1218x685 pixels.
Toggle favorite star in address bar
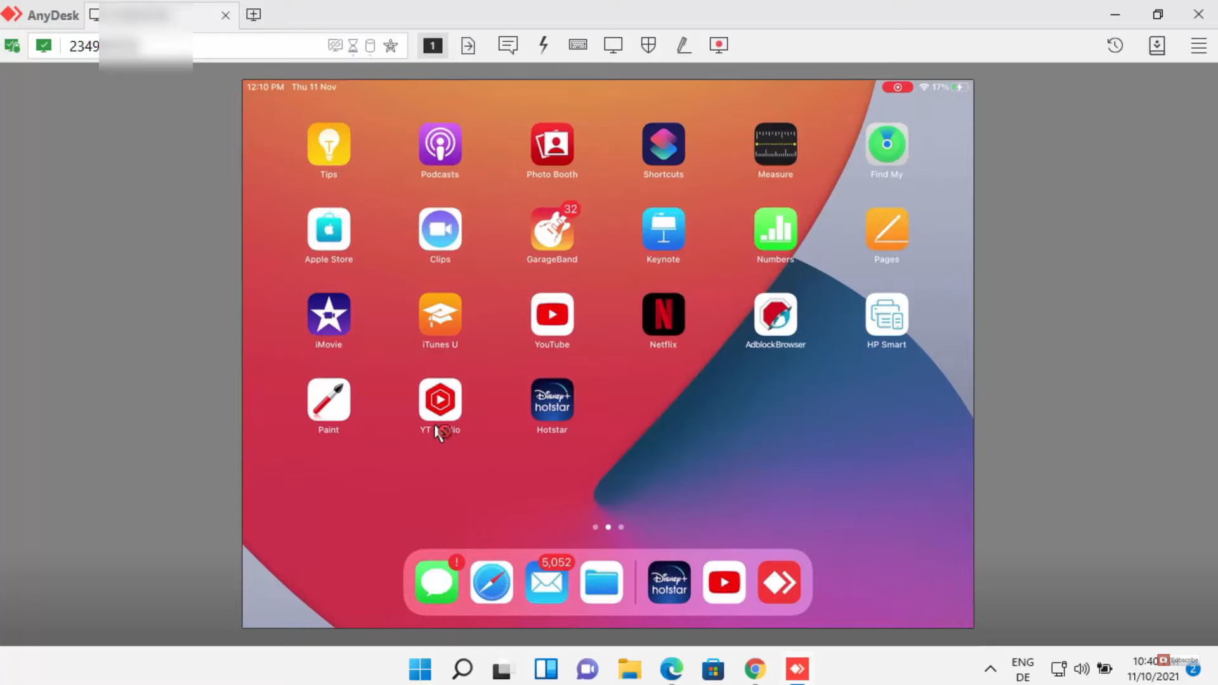click(x=391, y=46)
